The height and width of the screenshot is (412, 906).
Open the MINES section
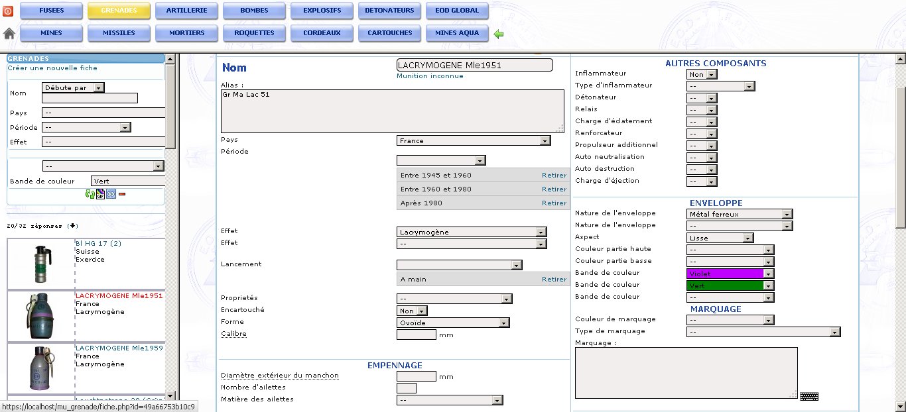[52, 33]
